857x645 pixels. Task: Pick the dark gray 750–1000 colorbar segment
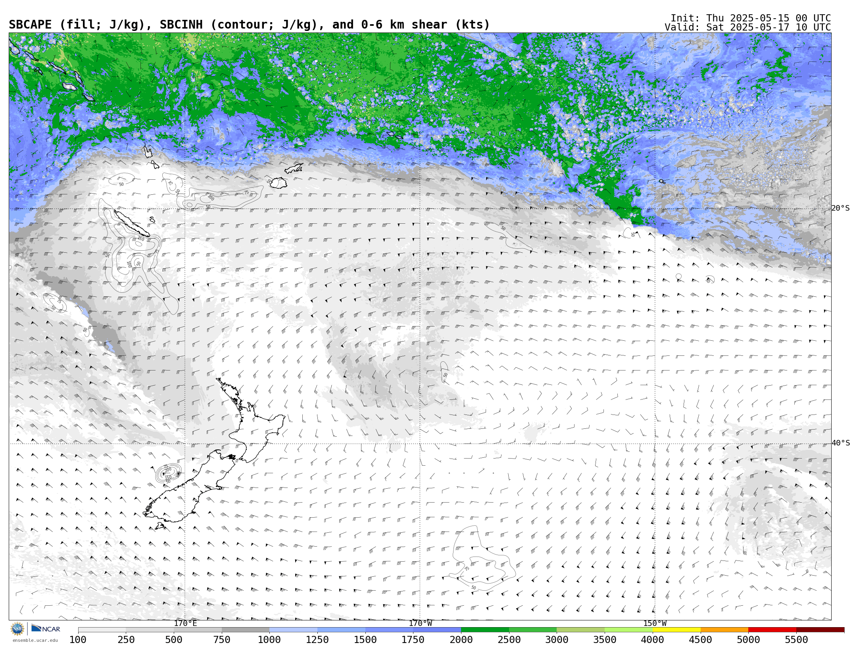tap(246, 630)
